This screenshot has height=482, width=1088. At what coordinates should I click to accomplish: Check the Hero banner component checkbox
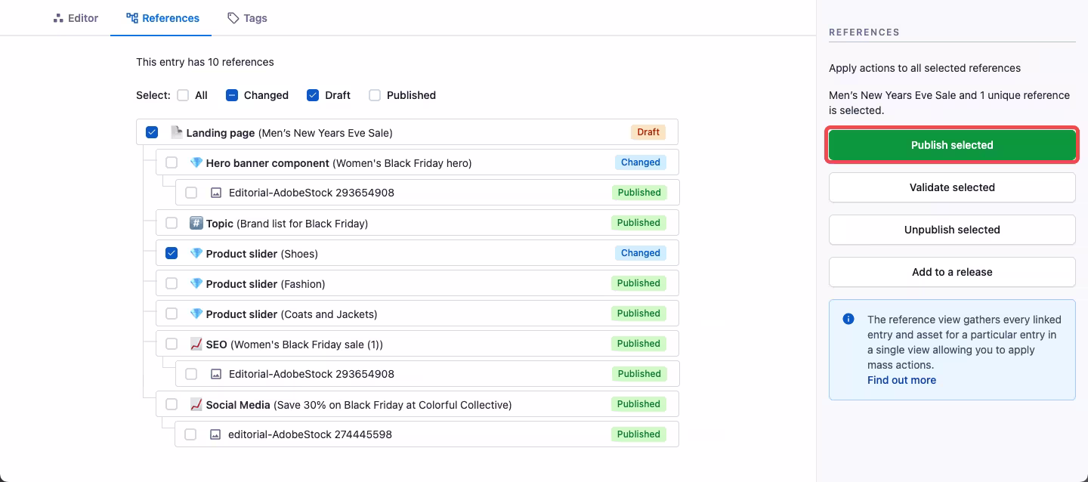pos(172,162)
